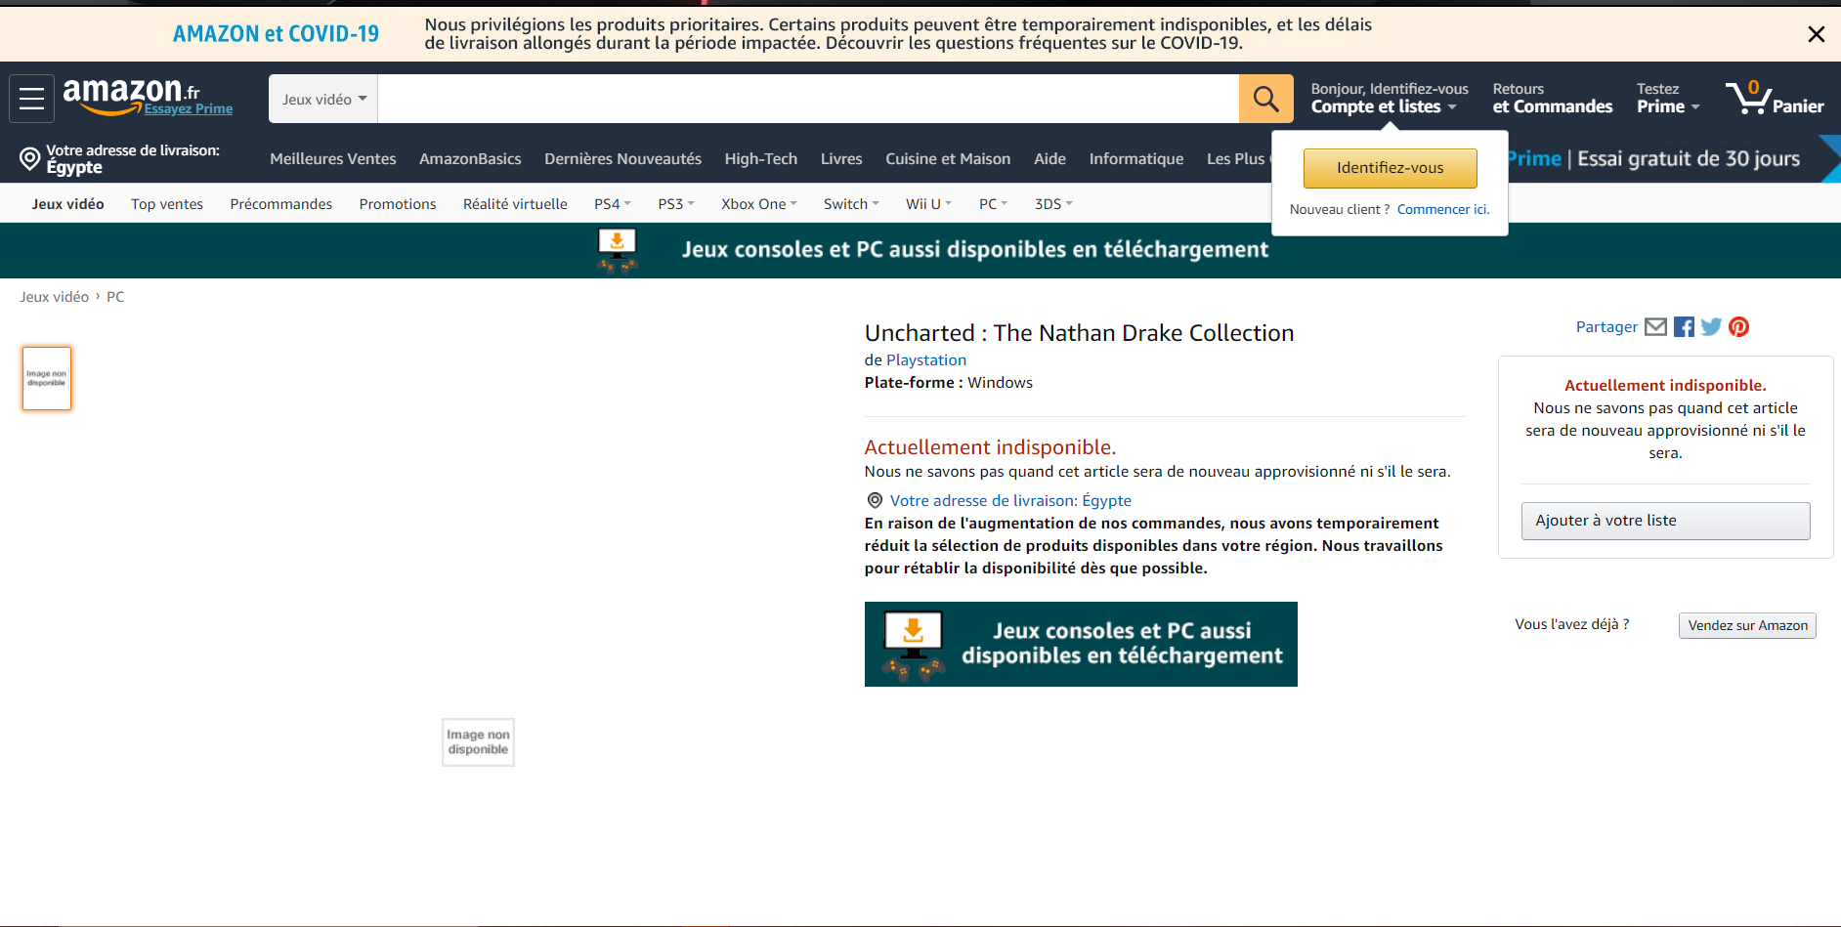
Task: Select Promotions in subnav
Action: click(398, 204)
